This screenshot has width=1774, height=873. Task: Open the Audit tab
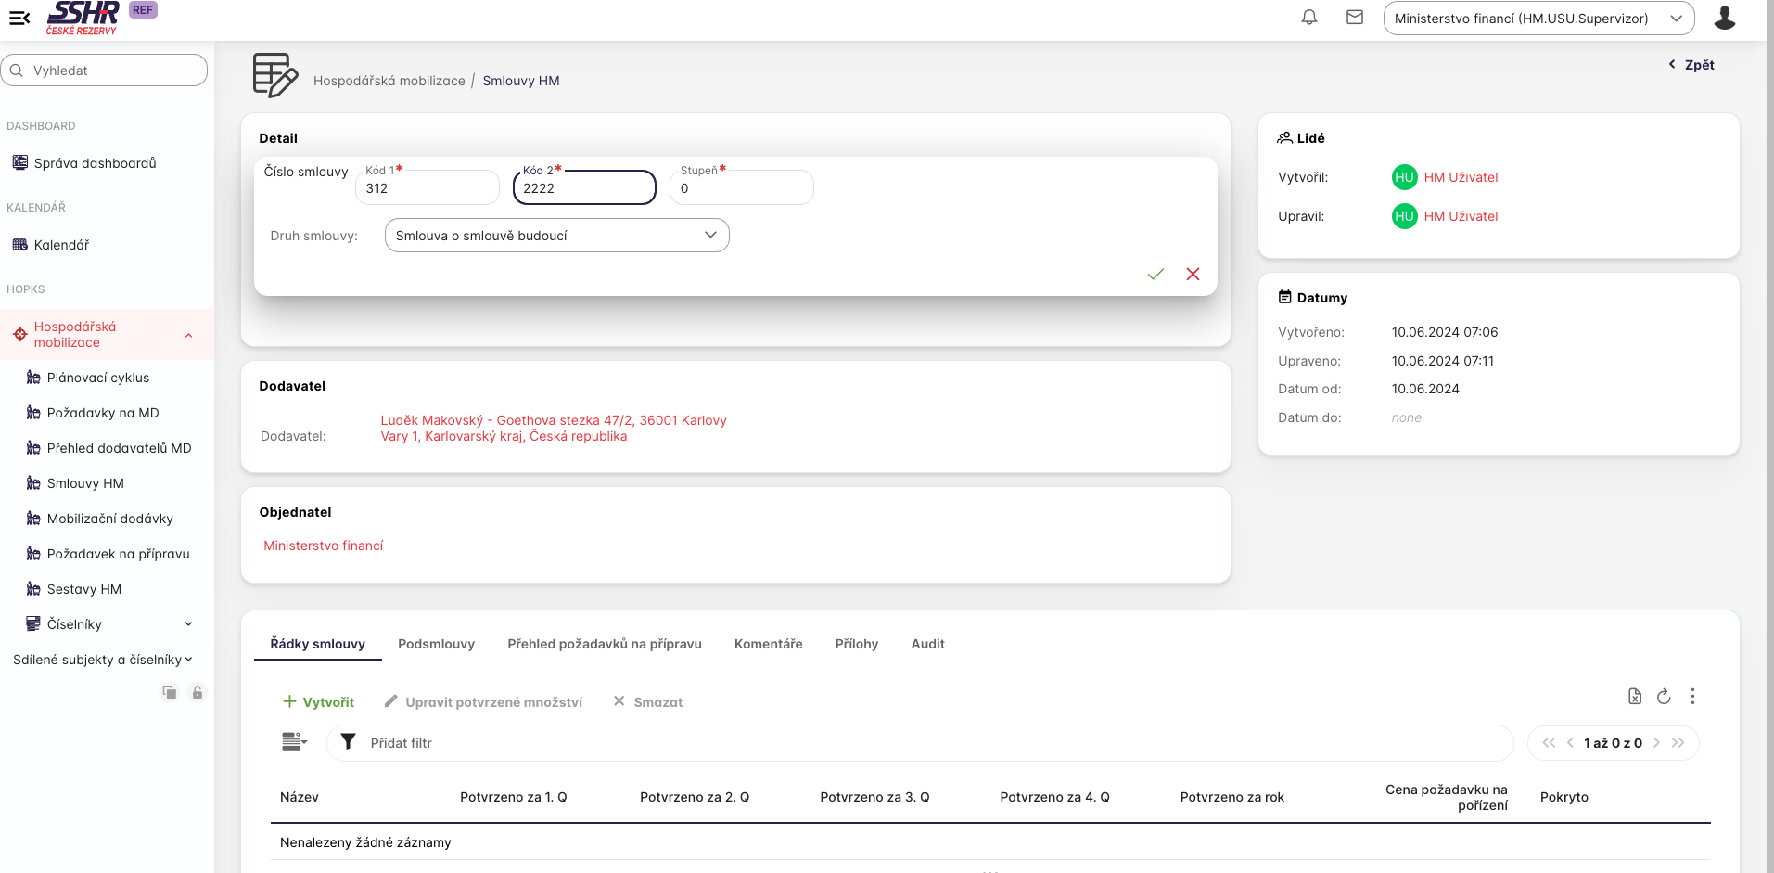[927, 644]
